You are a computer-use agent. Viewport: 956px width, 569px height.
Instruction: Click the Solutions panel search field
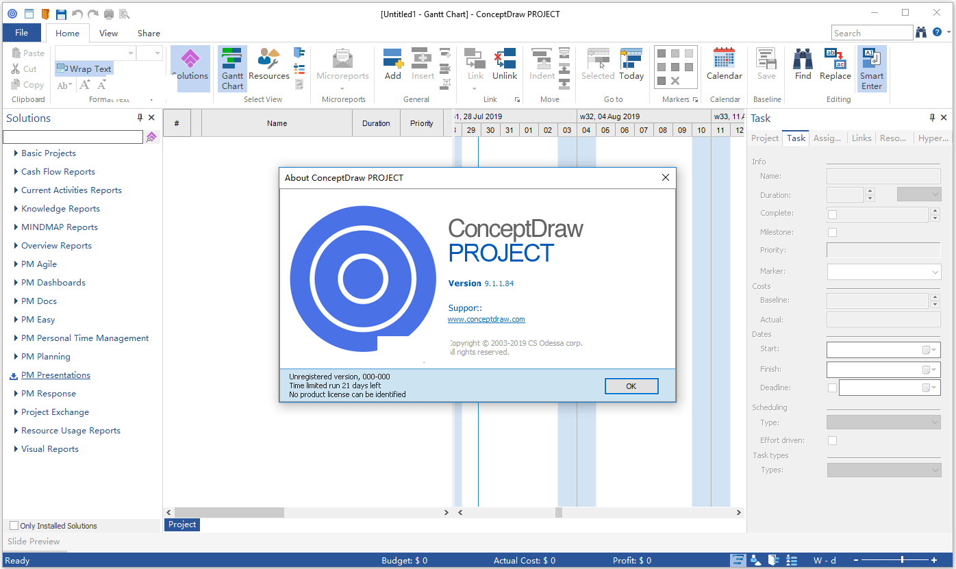click(73, 137)
